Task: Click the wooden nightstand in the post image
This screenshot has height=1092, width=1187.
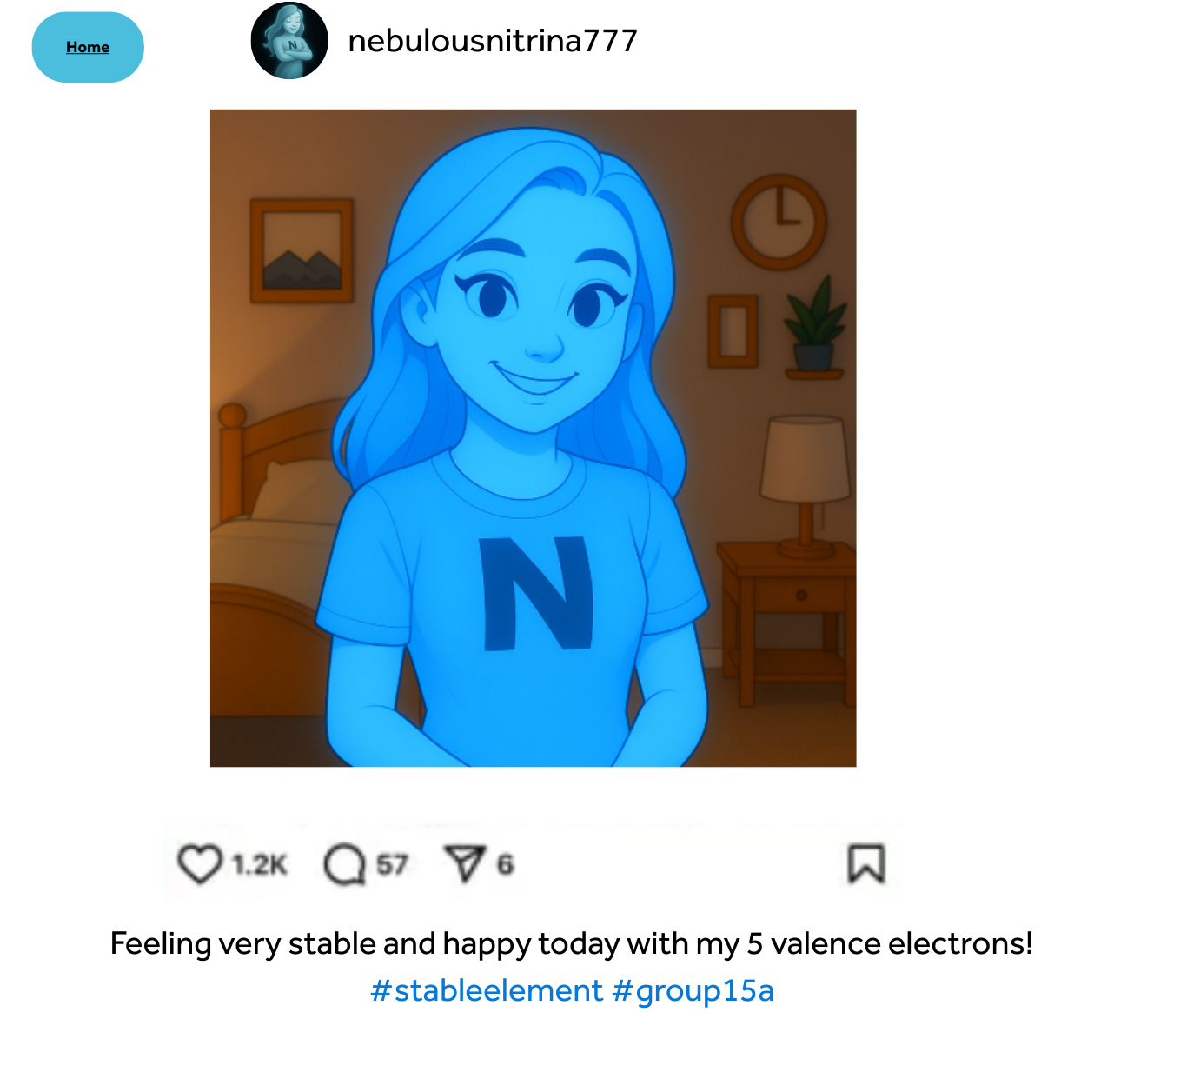Action: 786,622
